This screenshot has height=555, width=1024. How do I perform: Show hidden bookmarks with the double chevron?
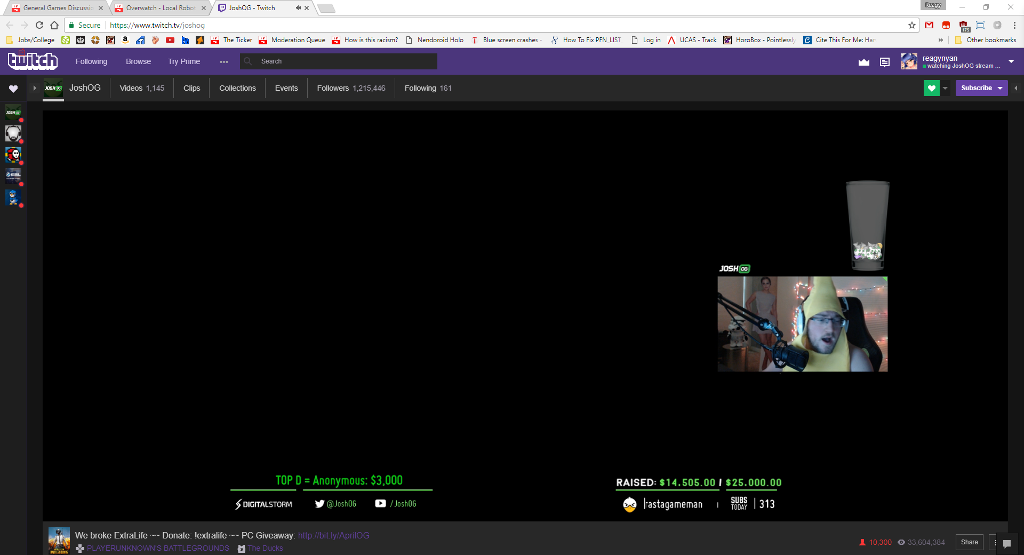pyautogui.click(x=941, y=40)
